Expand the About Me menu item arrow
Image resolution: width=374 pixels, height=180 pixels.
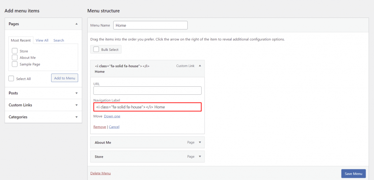click(199, 142)
